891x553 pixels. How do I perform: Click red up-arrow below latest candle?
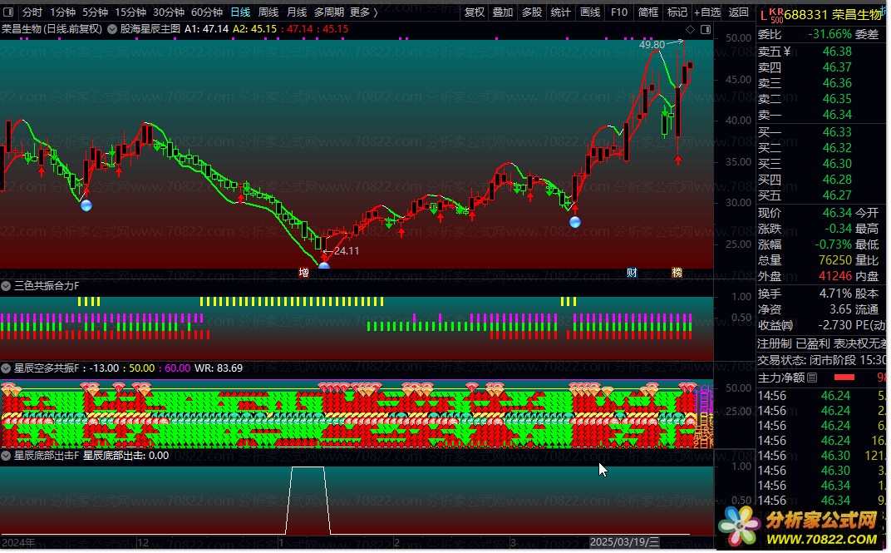[x=678, y=160]
